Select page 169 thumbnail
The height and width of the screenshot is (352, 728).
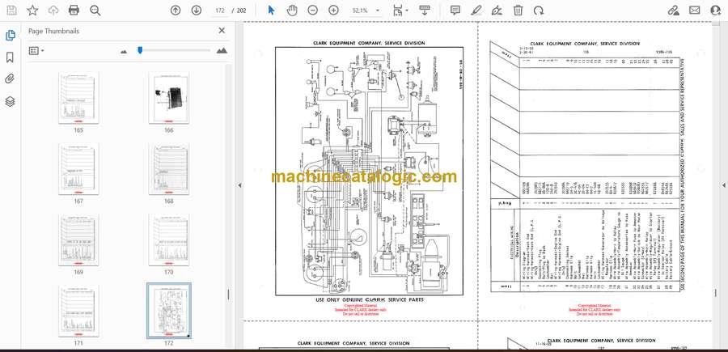pyautogui.click(x=78, y=240)
